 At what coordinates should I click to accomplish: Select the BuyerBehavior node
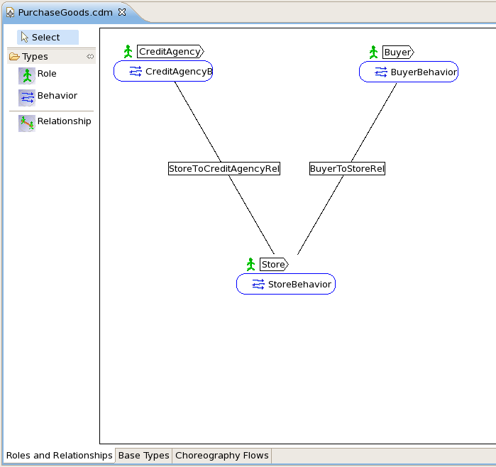409,72
